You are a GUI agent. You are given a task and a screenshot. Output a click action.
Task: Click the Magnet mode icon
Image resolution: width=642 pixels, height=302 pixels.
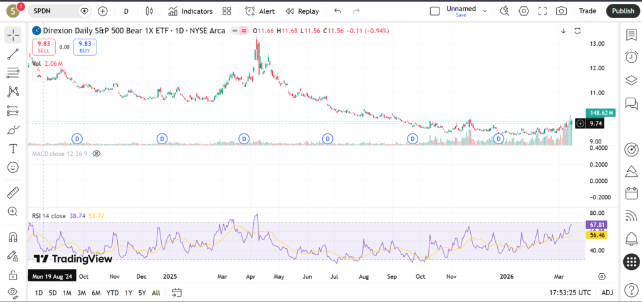13,237
